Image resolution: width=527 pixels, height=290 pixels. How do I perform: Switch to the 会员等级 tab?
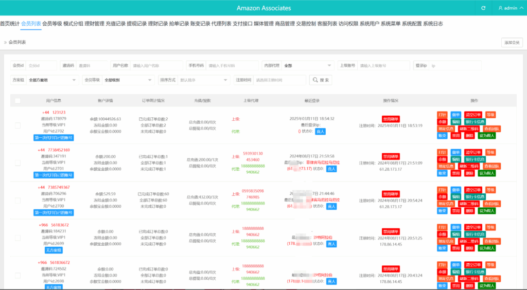[x=52, y=24]
